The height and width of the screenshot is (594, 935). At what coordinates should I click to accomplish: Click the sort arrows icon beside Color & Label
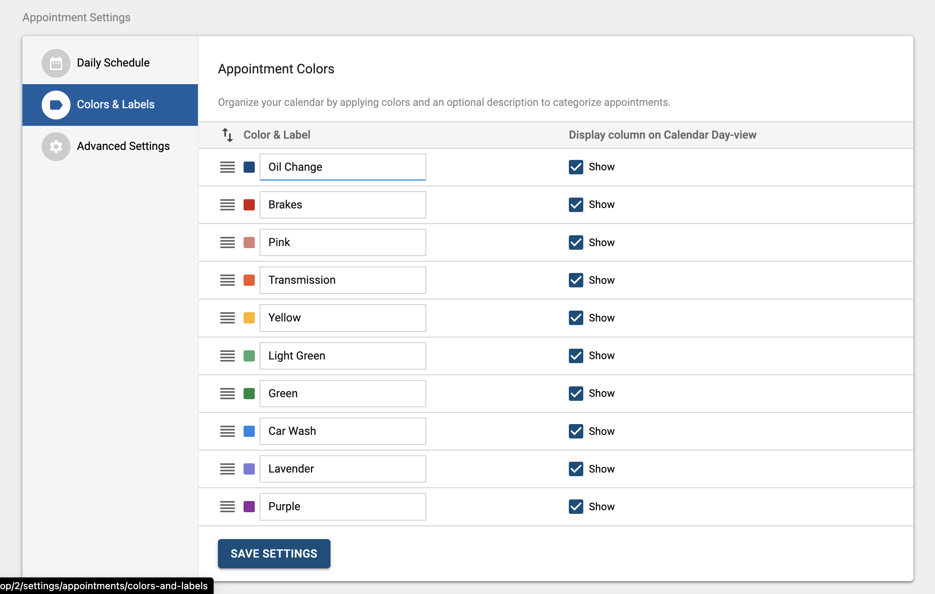pyautogui.click(x=228, y=135)
